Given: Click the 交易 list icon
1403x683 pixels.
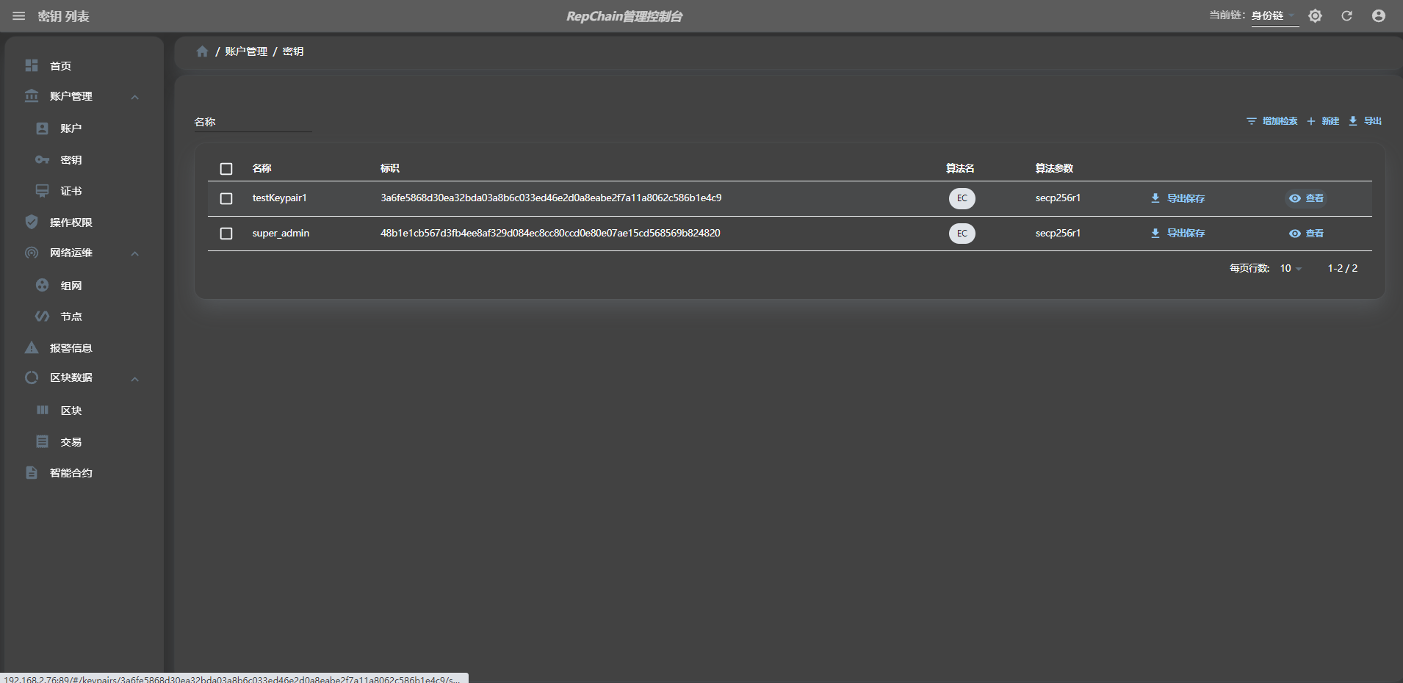Looking at the screenshot, I should click(43, 441).
